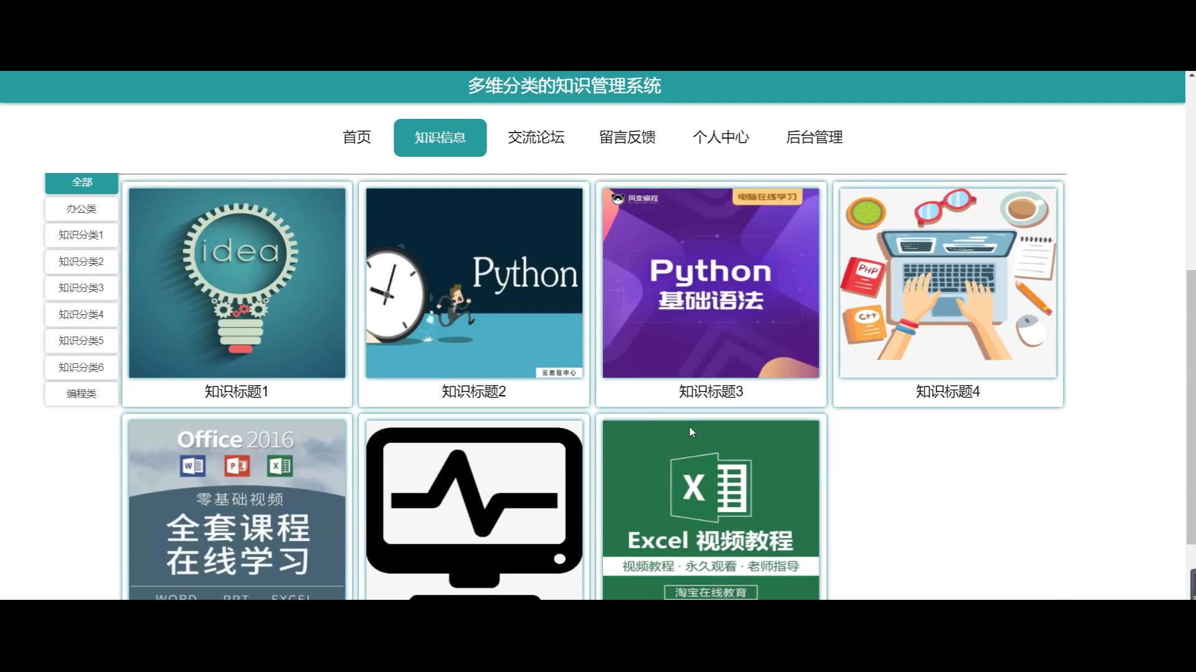The image size is (1196, 672).
Task: Filter by the 编程类 category
Action: (82, 394)
